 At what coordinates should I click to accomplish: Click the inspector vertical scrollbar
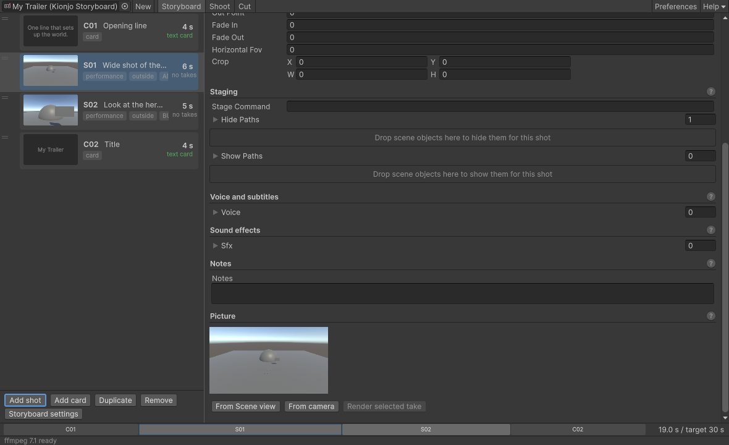click(x=725, y=277)
